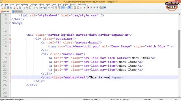Viewport: 181px width, 101px height.
Task: Click the Close All toolbar icon
Action: click(x=17, y=8)
